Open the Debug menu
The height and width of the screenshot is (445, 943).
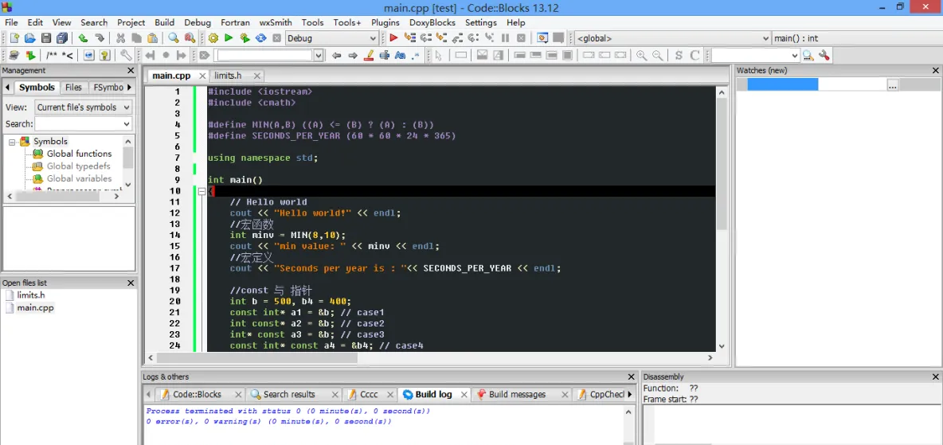(x=198, y=22)
